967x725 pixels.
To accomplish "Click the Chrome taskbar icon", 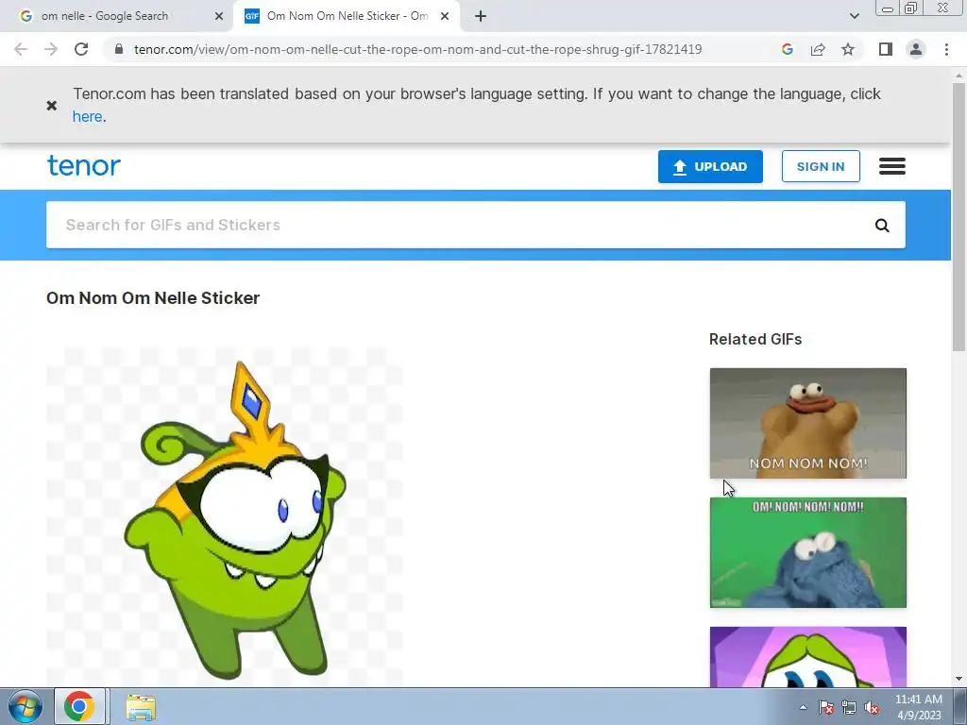I will [79, 706].
